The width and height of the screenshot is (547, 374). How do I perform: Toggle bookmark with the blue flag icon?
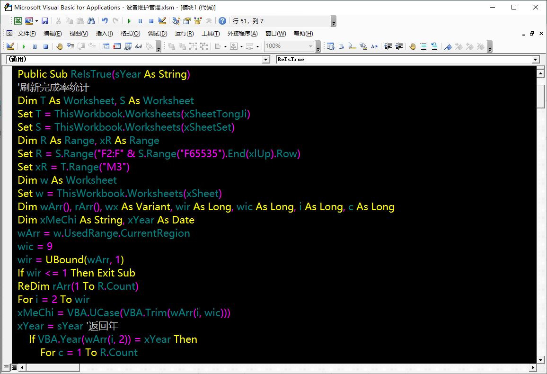(448, 46)
